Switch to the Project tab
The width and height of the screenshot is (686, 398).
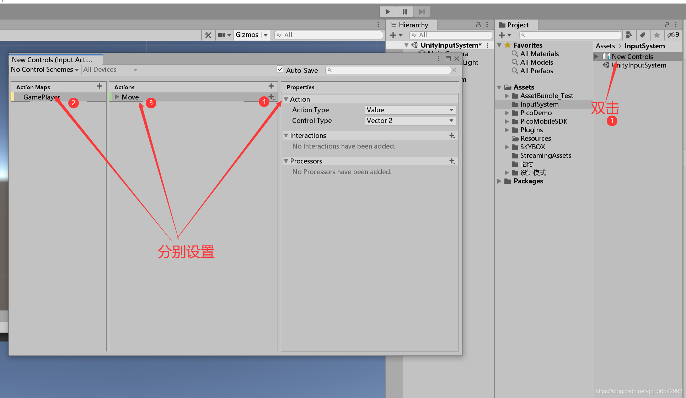pyautogui.click(x=518, y=25)
